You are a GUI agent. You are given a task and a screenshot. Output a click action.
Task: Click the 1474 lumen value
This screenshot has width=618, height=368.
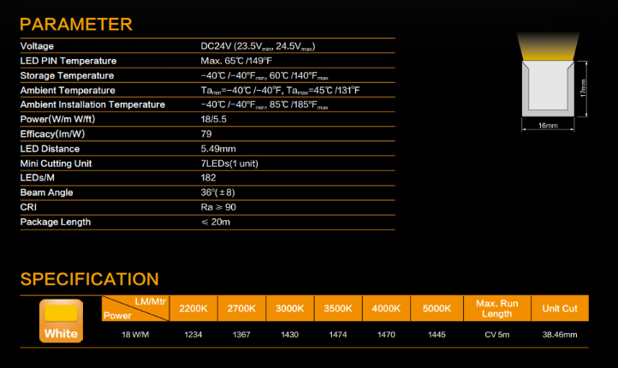tap(338, 335)
